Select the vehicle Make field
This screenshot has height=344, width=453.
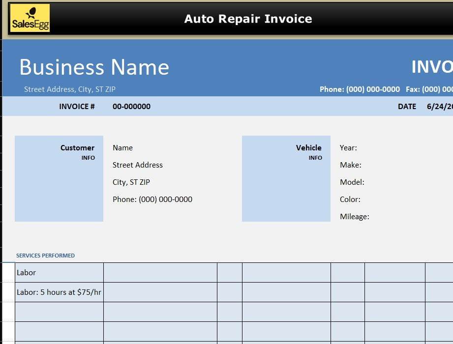(350, 165)
